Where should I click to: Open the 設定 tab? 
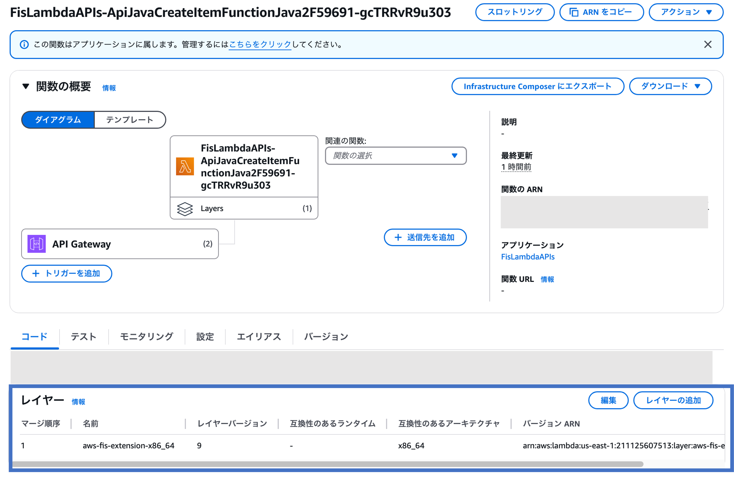tap(205, 337)
